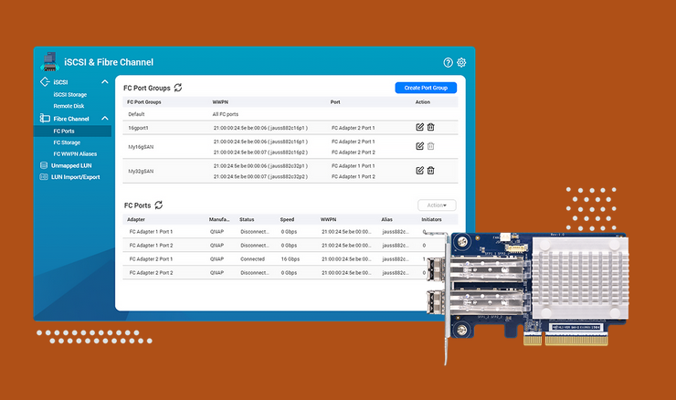
Task: Click the Port column header
Action: click(x=335, y=102)
